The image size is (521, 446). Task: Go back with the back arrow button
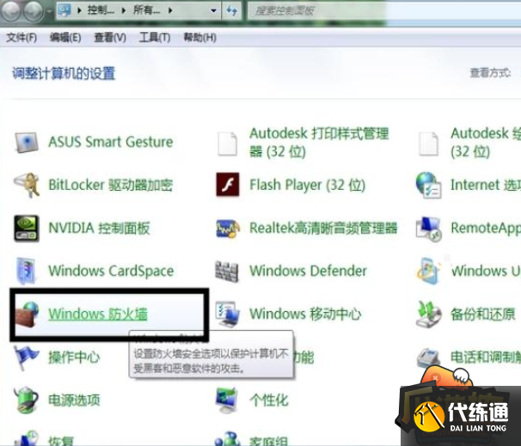coord(12,10)
